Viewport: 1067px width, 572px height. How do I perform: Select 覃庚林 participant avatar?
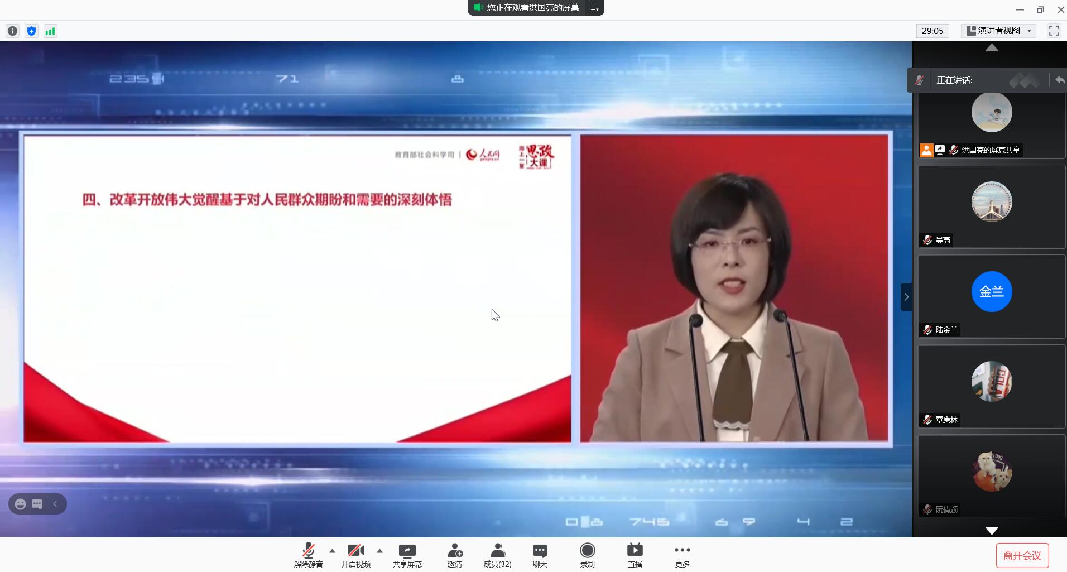(992, 381)
